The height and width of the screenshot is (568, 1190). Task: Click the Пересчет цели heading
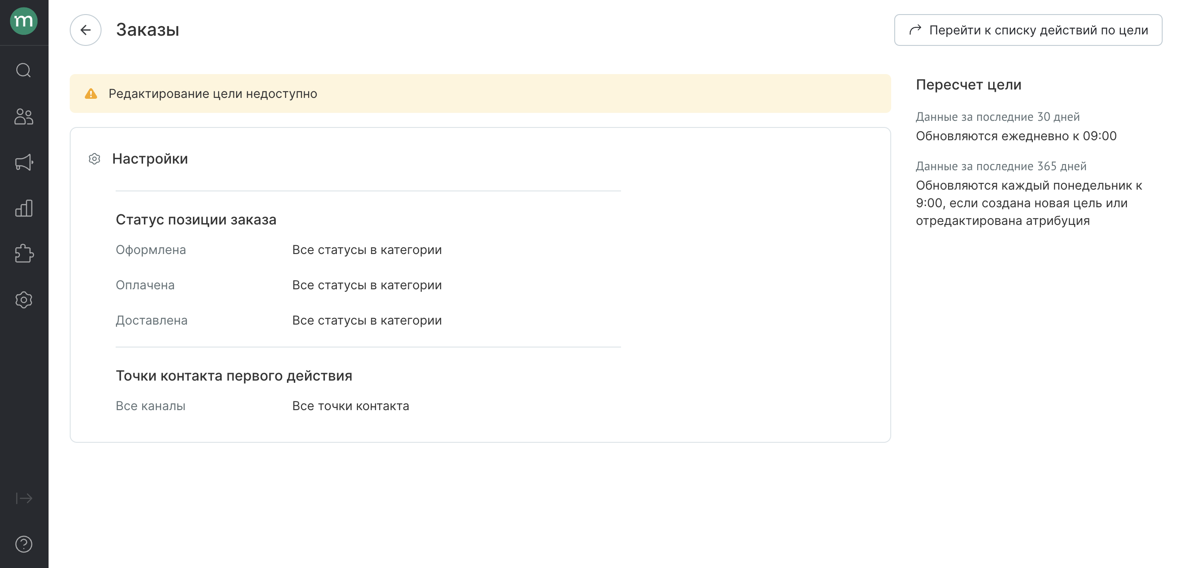tap(968, 84)
